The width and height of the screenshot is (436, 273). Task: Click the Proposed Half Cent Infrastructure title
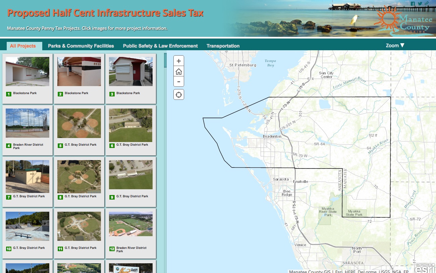pyautogui.click(x=105, y=13)
